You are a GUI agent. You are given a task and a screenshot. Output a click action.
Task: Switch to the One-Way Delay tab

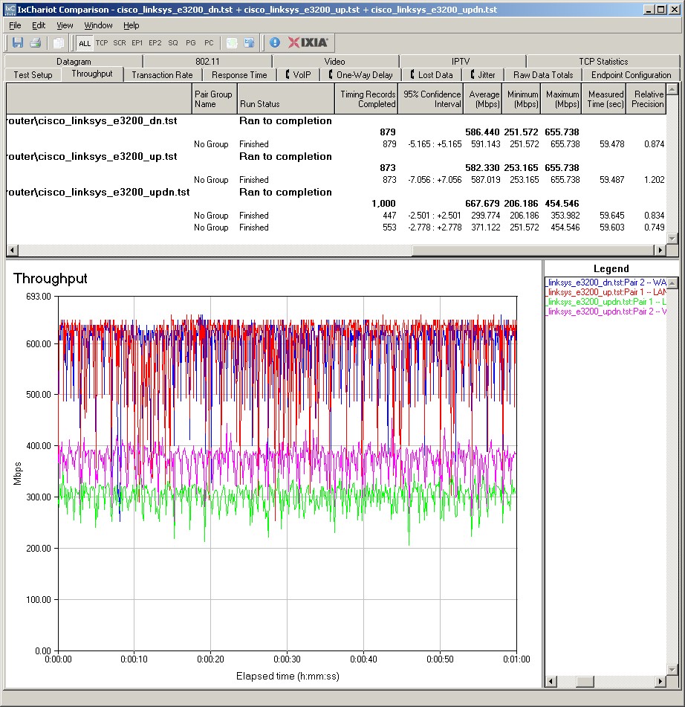(x=360, y=75)
